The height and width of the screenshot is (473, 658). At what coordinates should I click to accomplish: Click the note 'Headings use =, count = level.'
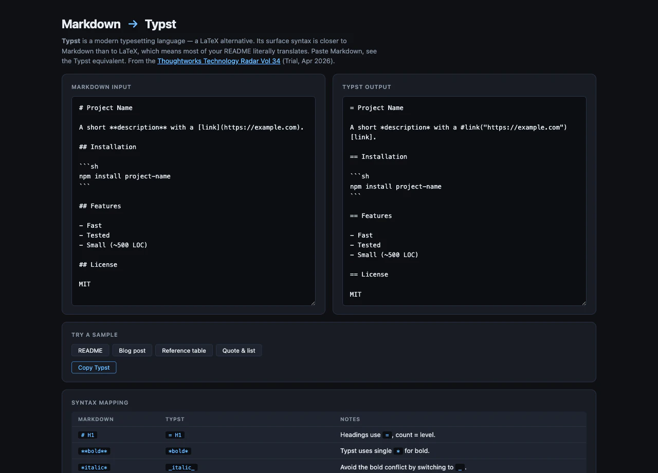(388, 435)
